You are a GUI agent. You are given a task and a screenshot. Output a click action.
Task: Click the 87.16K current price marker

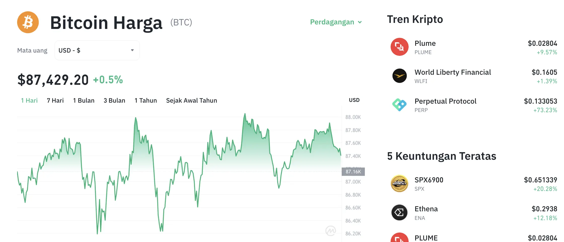coord(354,172)
